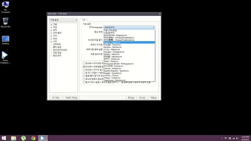Open the My Computer desktop icon
The height and width of the screenshot is (141, 251).
point(5,7)
